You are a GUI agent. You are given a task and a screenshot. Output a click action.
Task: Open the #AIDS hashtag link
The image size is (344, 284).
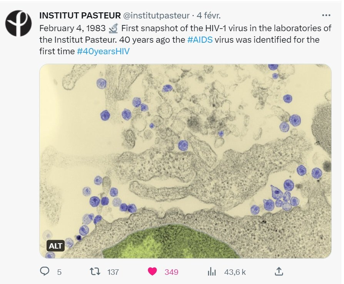200,40
